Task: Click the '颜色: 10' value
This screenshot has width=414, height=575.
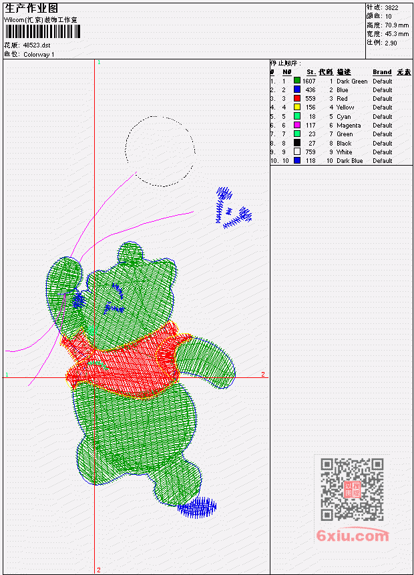Action: pos(379,16)
